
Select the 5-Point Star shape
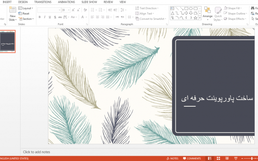pyautogui.click(x=196, y=18)
